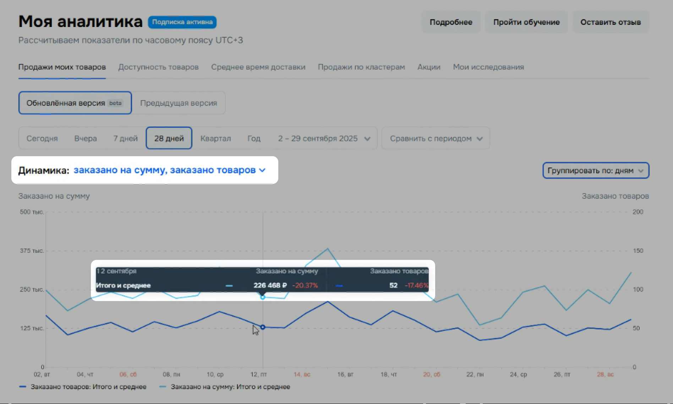Open the Среднее время доставки tab

pyautogui.click(x=258, y=67)
